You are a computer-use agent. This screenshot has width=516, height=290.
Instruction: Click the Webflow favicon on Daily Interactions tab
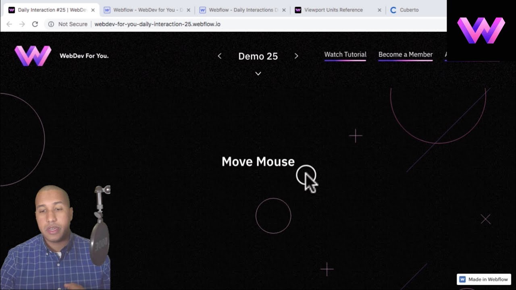pos(202,10)
